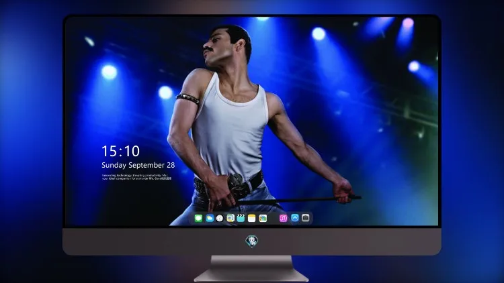The width and height of the screenshot is (504, 283).
Task: Open the green Messages app in dock
Action: click(199, 219)
